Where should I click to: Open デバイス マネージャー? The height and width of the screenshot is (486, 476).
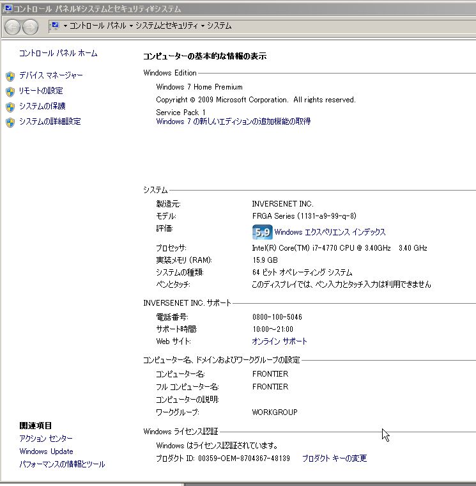pos(51,75)
